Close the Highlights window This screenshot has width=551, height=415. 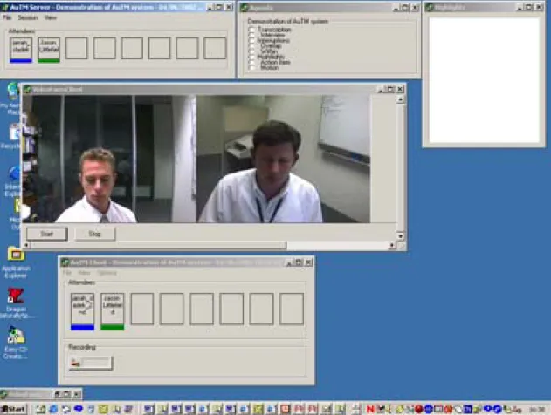click(x=540, y=7)
